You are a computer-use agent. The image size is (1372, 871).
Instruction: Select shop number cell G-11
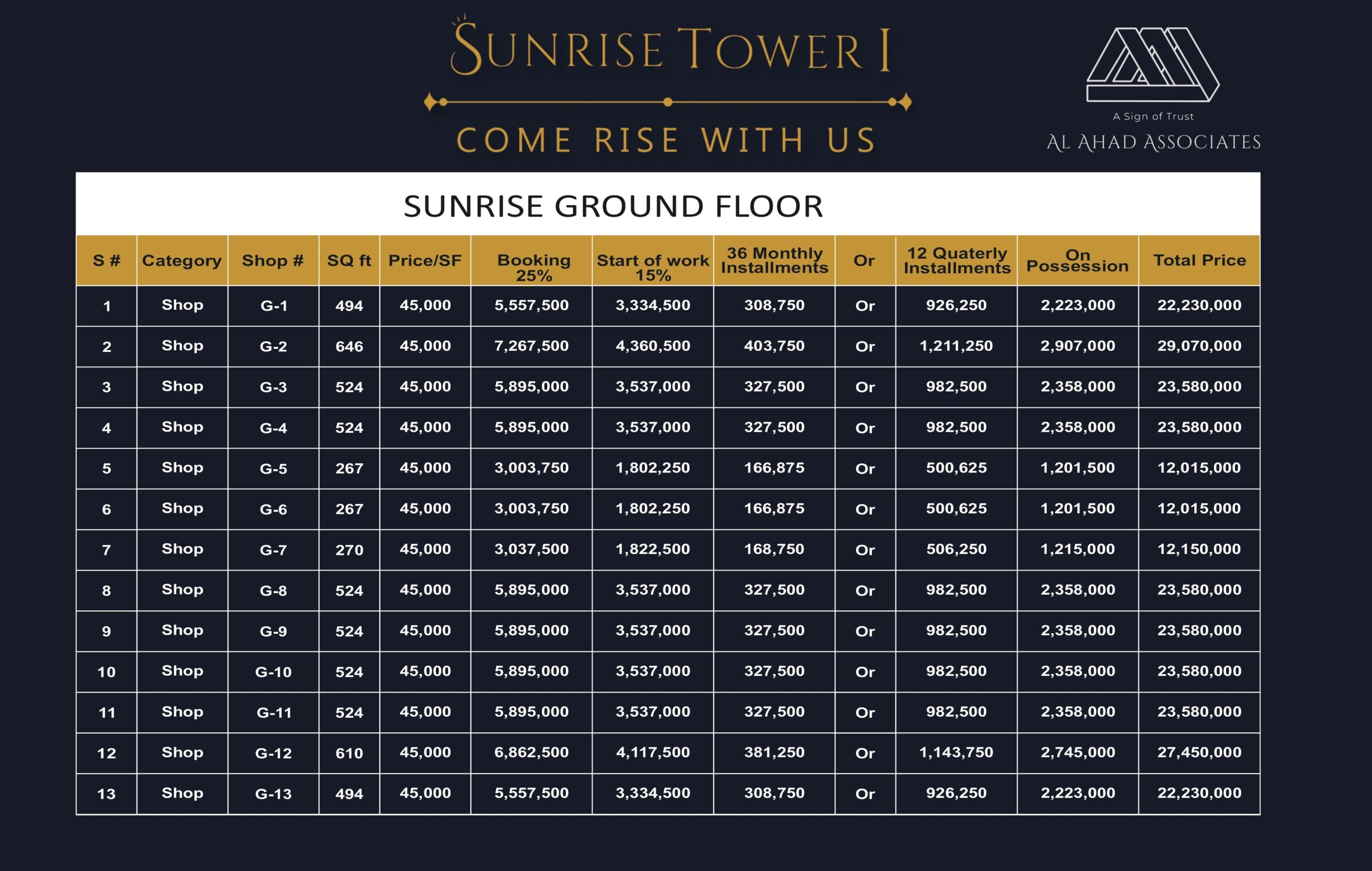pyautogui.click(x=273, y=712)
